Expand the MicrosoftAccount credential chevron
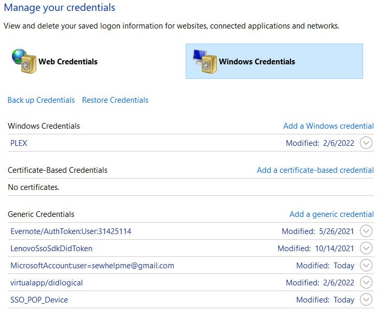Image resolution: width=389 pixels, height=329 pixels. 366,266
